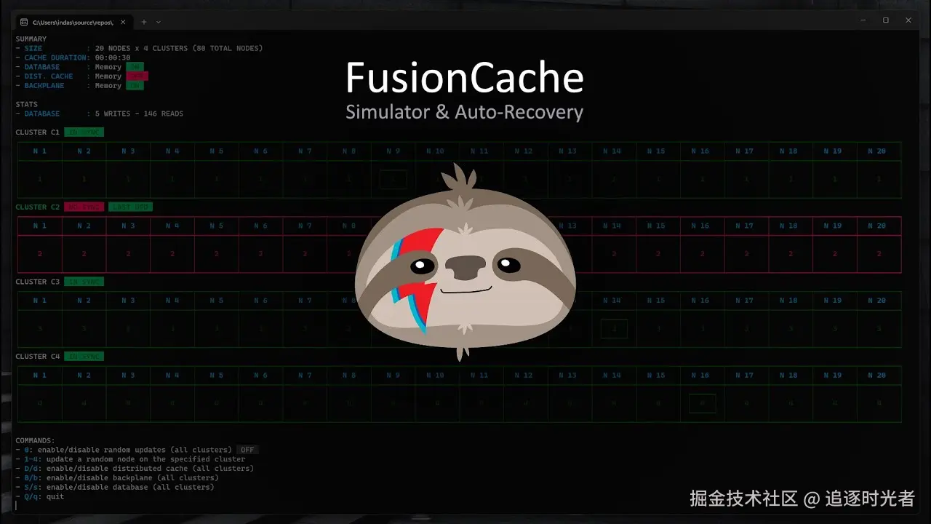Click the red badge beside DIST. CACHE

pos(137,76)
